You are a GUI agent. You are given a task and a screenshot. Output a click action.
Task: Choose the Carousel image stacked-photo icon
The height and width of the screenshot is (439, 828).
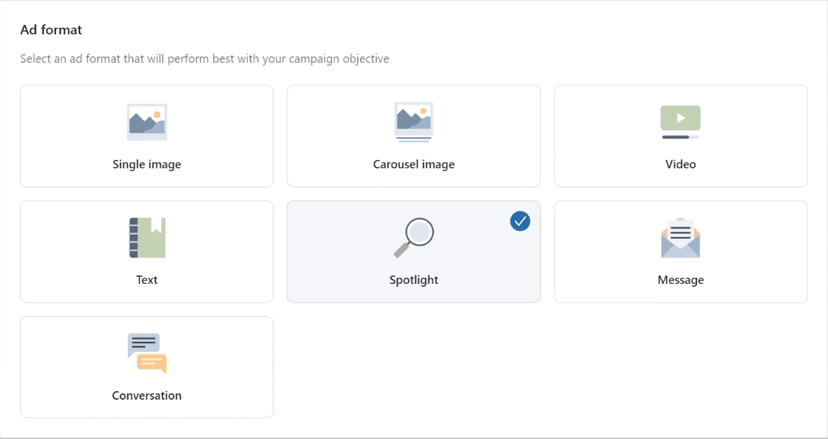click(414, 122)
